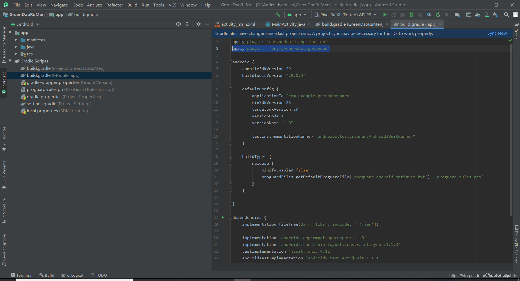
Task: Collapse the Gradle Scripts node
Action: [x=10, y=61]
